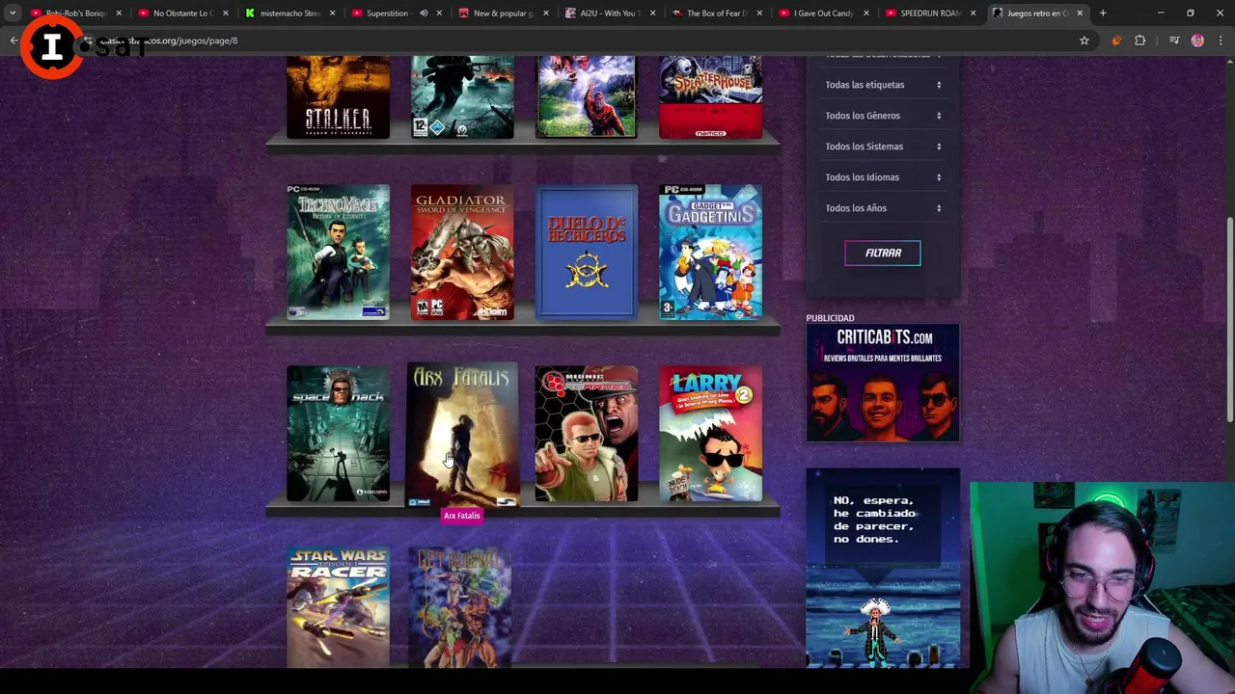Open the Chrome three-dot menu
1235x694 pixels.
[1221, 40]
